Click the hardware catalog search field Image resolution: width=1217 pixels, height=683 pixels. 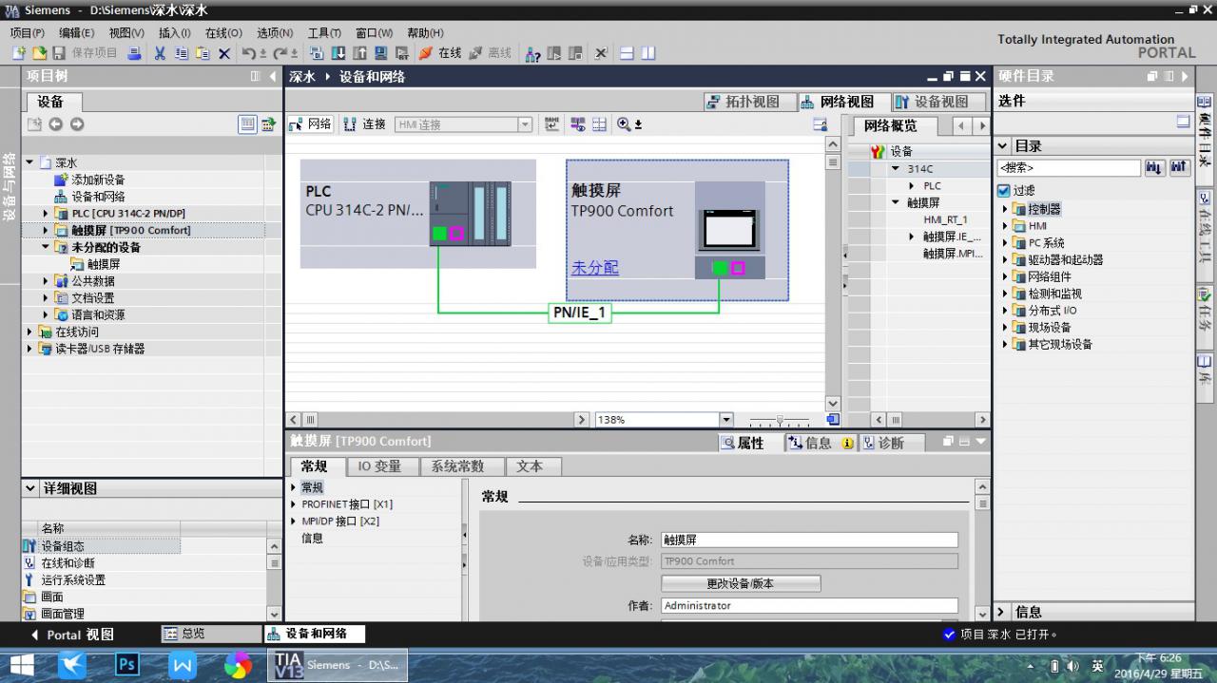point(1069,168)
